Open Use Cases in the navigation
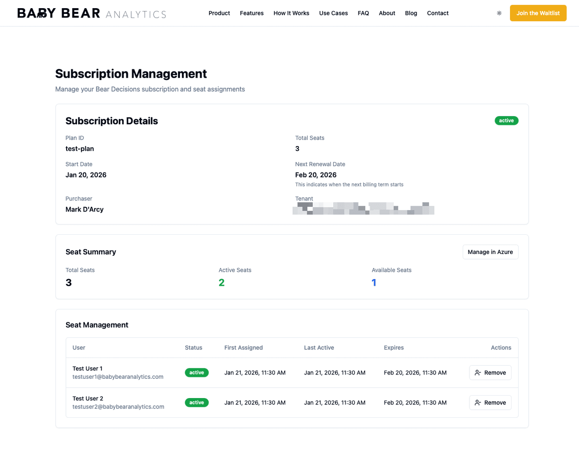This screenshot has width=579, height=453. (x=333, y=13)
